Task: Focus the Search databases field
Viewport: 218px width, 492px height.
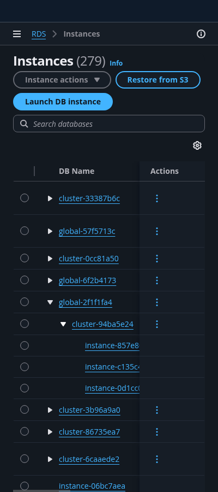Action: tap(109, 124)
